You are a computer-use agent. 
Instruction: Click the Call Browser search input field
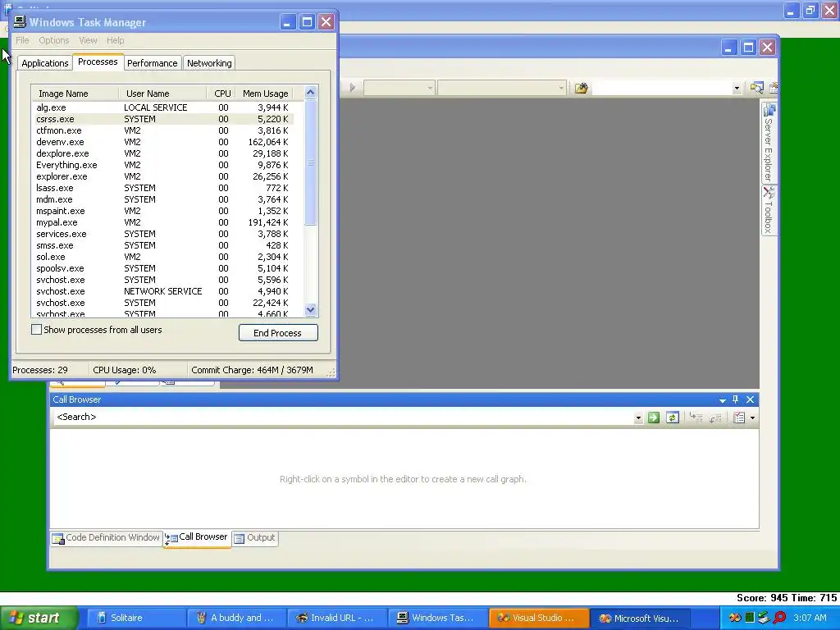(x=343, y=418)
